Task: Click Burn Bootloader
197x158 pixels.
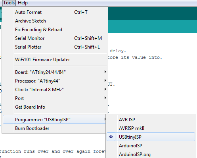Action: coord(55,128)
